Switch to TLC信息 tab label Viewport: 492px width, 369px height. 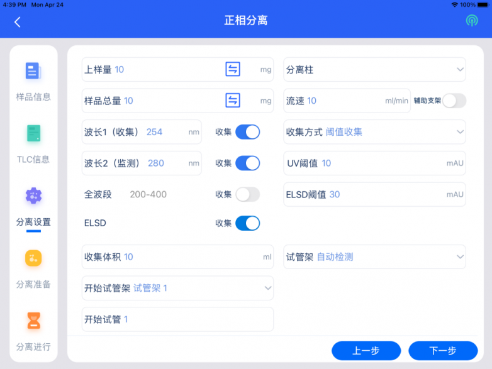click(x=33, y=159)
